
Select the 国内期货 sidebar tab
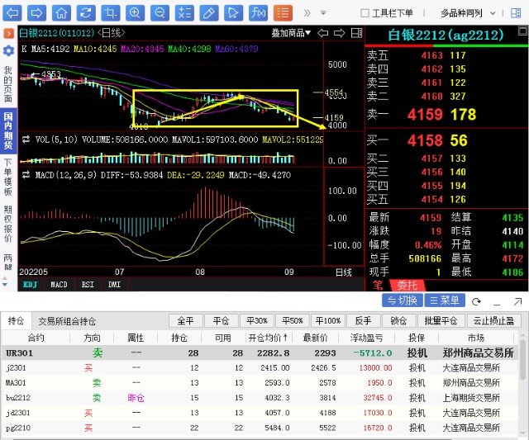8,131
